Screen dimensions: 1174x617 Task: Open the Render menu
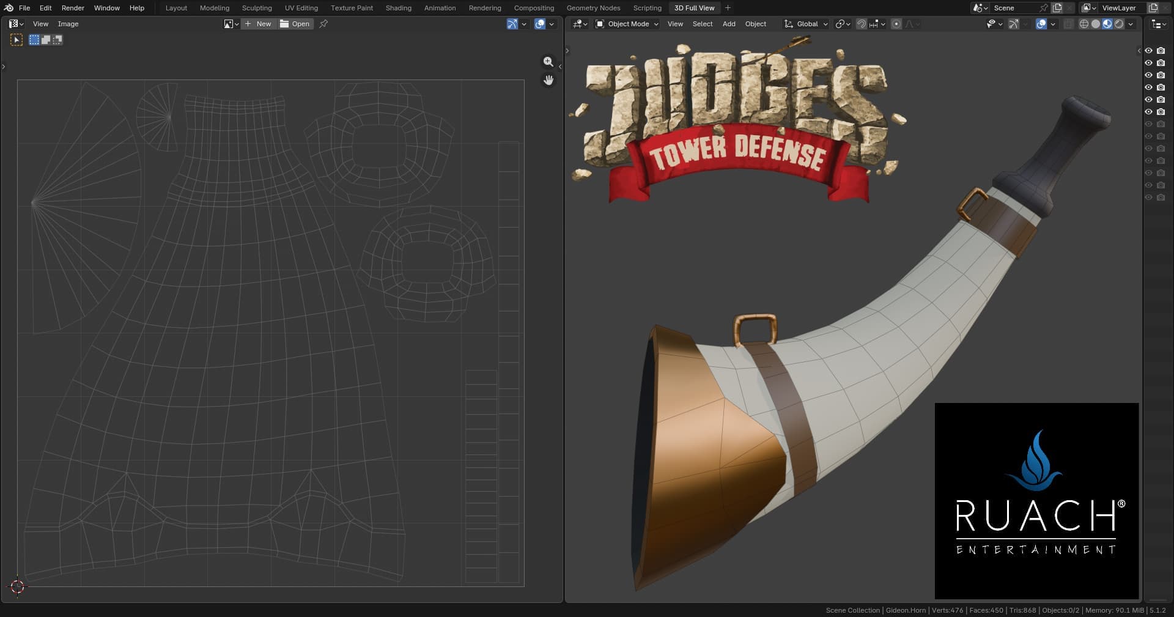click(x=73, y=8)
